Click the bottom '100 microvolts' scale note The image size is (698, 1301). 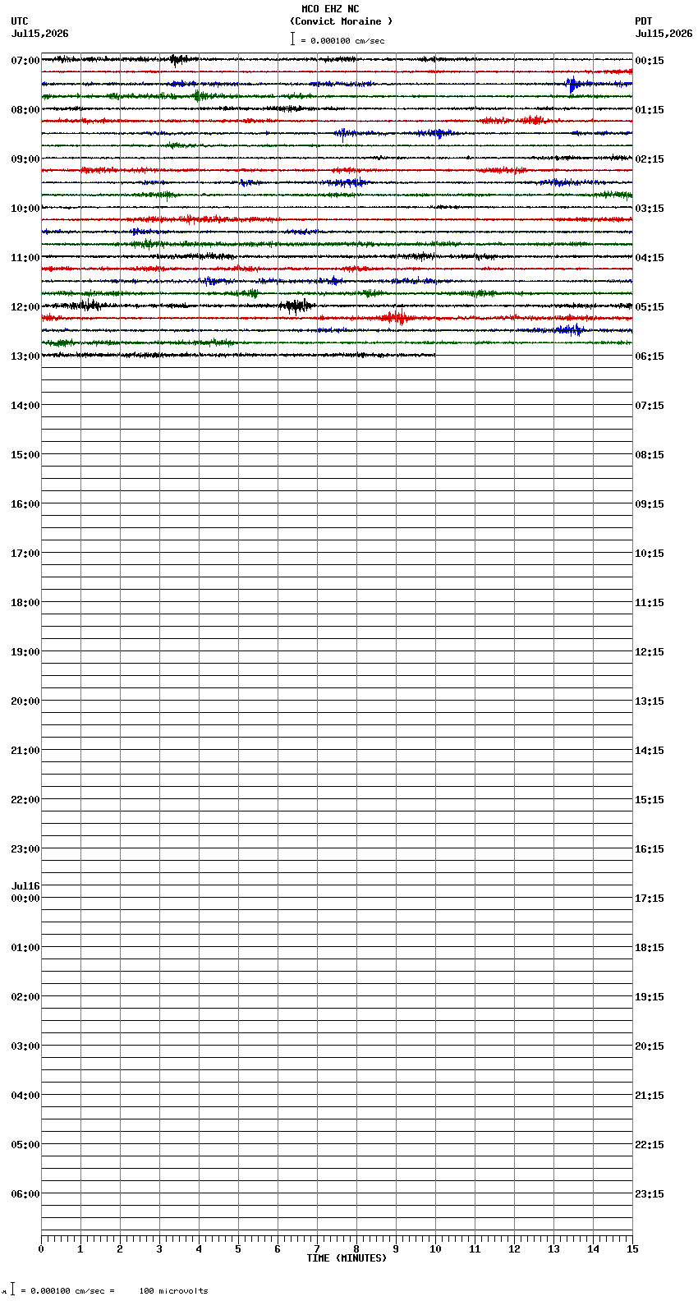[173, 1291]
